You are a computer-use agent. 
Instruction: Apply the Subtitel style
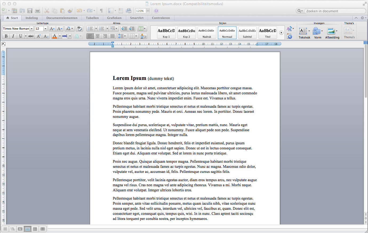coord(247,33)
